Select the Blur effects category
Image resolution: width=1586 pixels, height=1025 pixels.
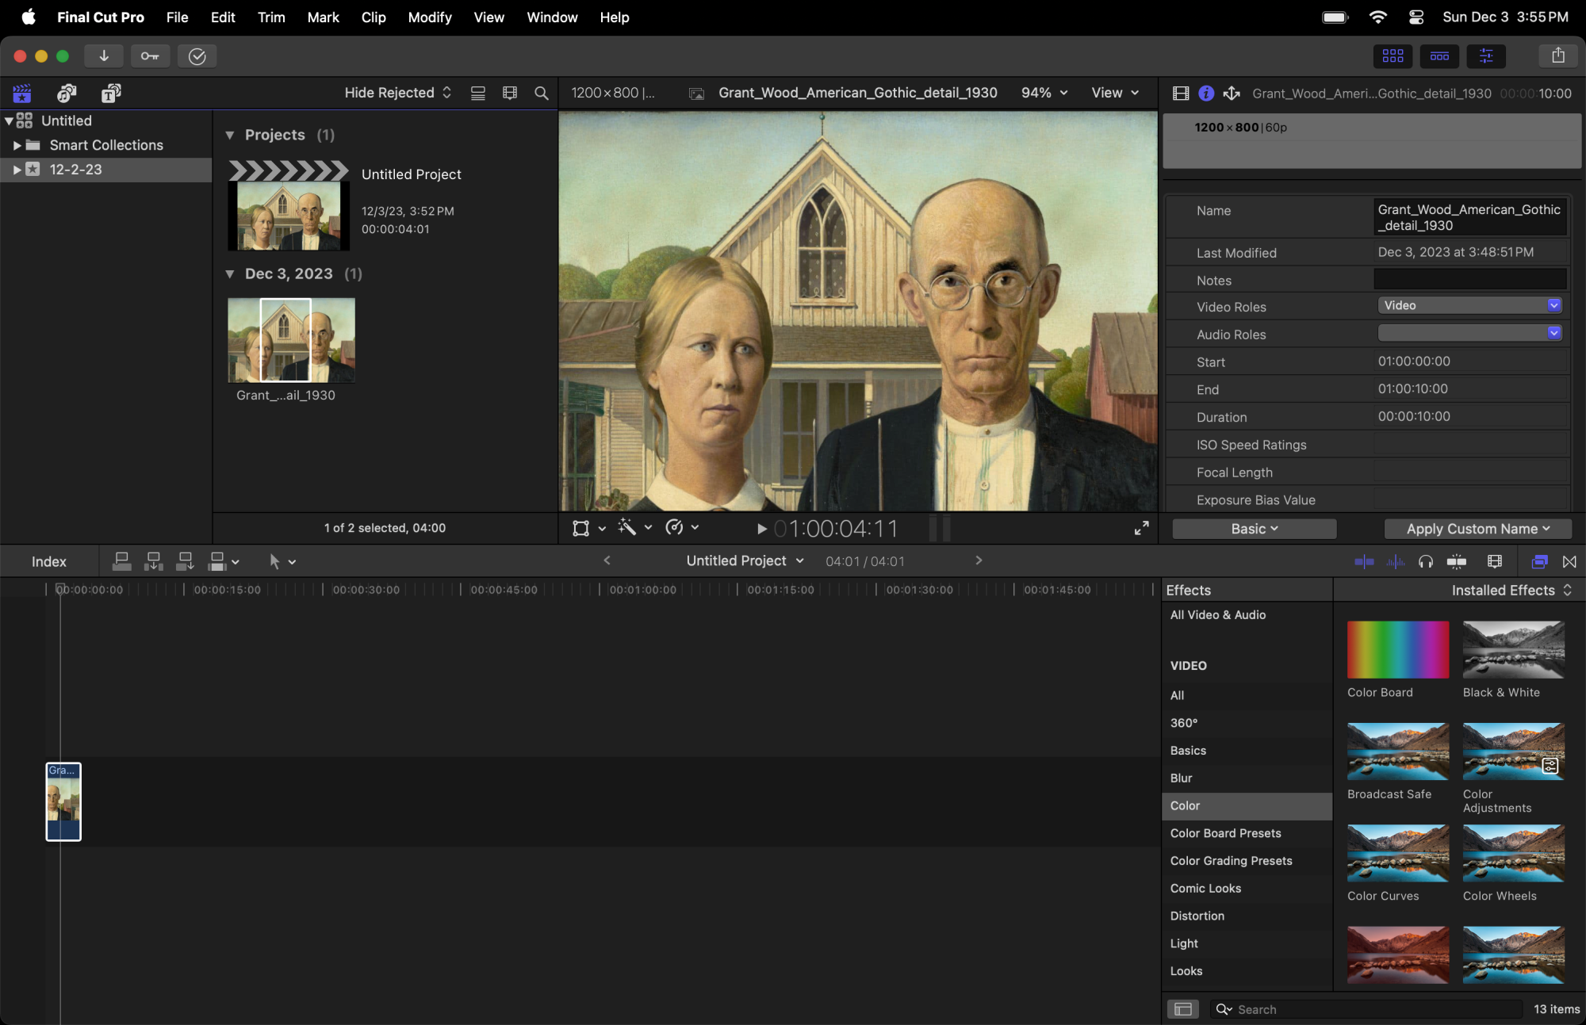1247,778
